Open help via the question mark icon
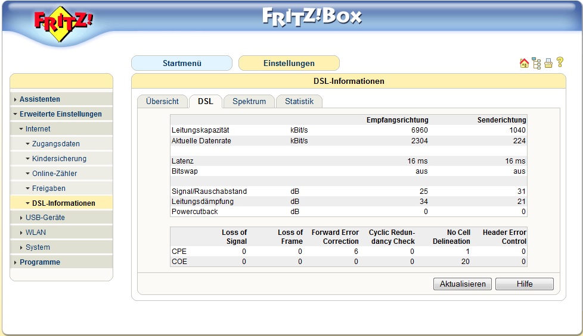The width and height of the screenshot is (583, 336). click(560, 62)
